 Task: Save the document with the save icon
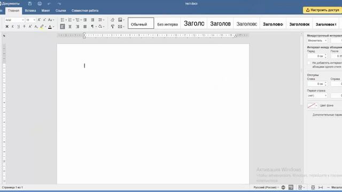point(30,4)
